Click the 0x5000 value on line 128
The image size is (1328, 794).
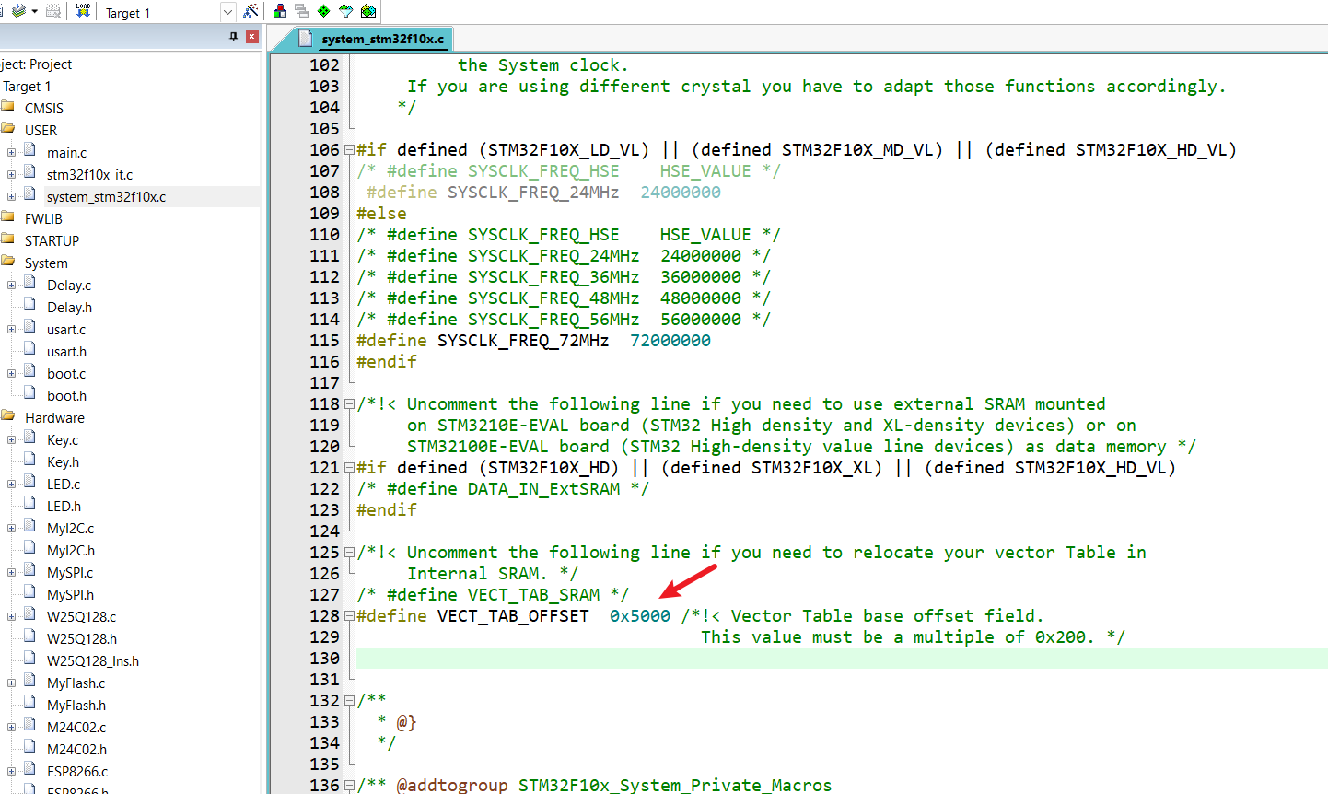(639, 615)
